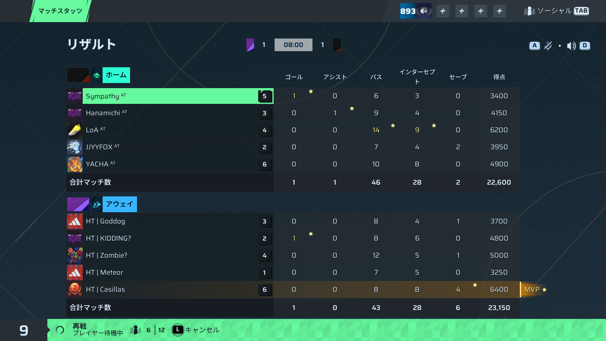Click HT | Casillas's ball avatar
Screen dimensions: 606x341
pos(75,290)
